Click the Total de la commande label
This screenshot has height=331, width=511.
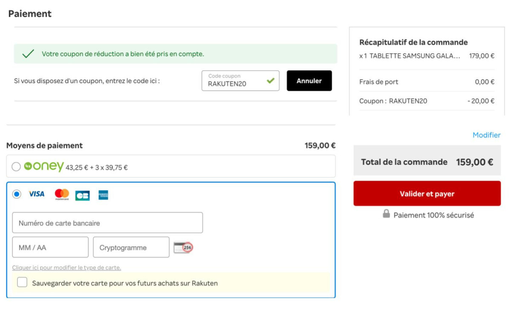404,162
